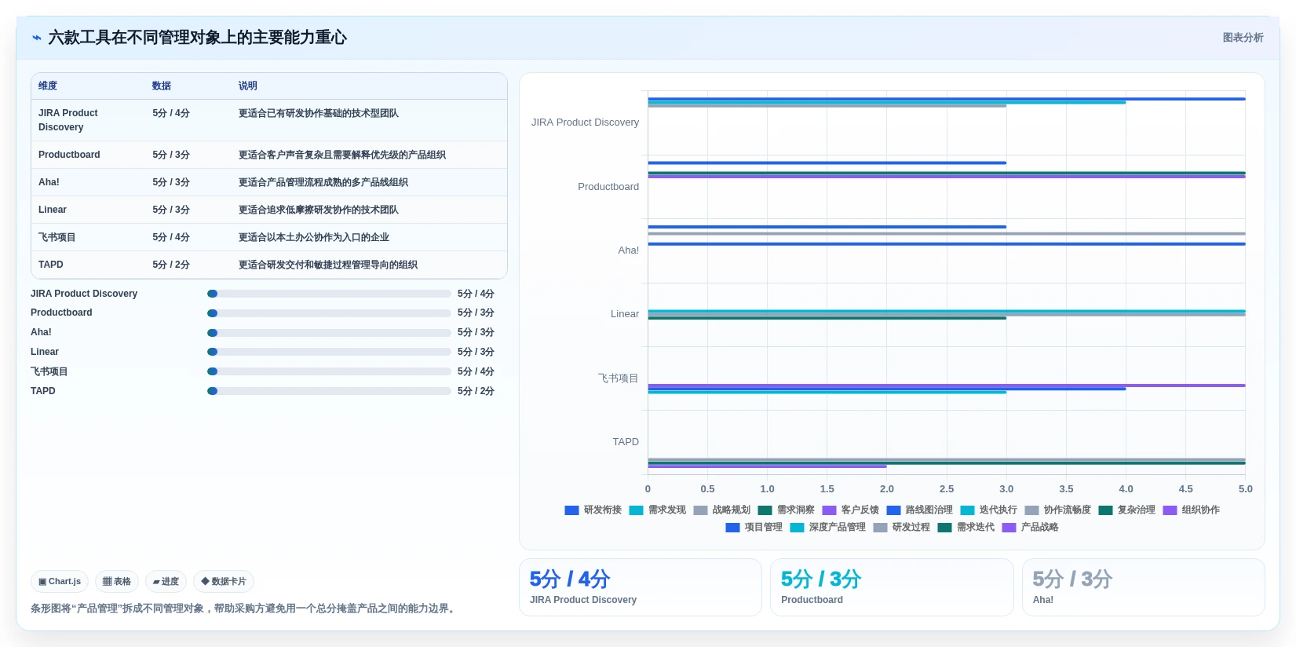Open the JIRA Product Discovery score card

(641, 587)
